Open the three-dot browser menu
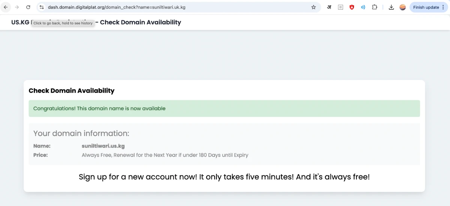 (x=444, y=7)
